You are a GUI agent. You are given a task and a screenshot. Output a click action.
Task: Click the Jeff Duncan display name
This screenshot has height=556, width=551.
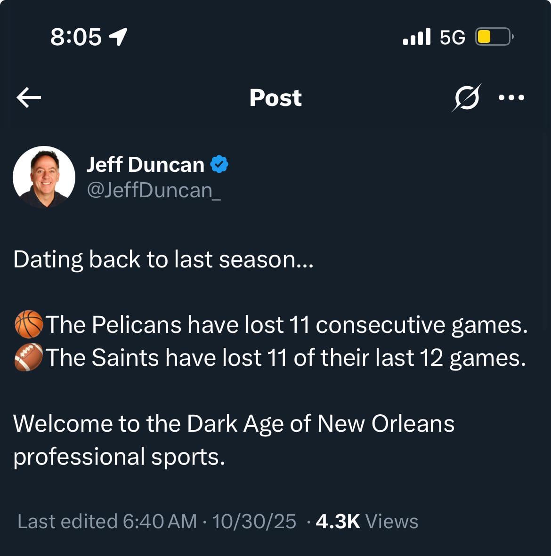145,165
